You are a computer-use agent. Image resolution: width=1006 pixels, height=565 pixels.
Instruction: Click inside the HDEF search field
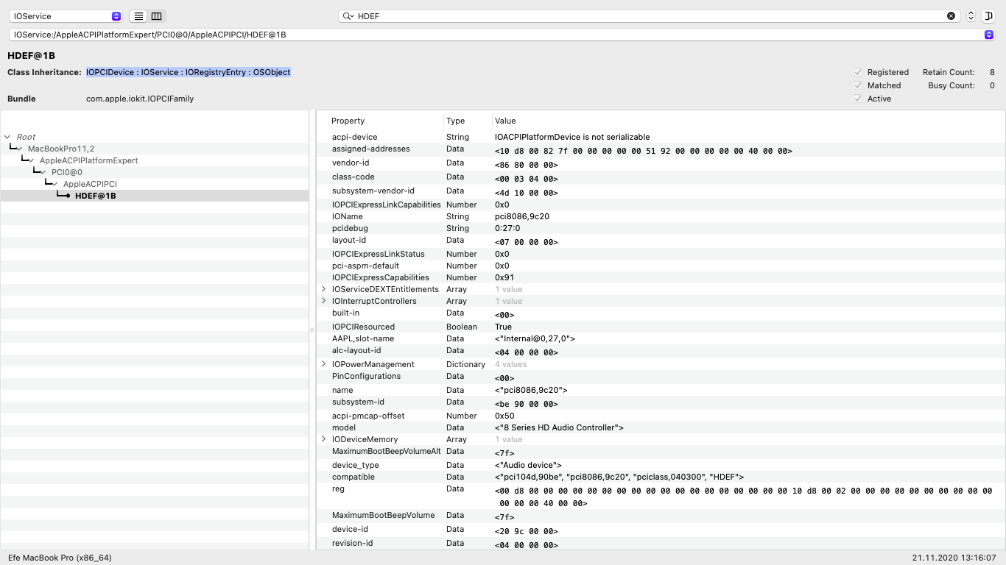point(648,16)
